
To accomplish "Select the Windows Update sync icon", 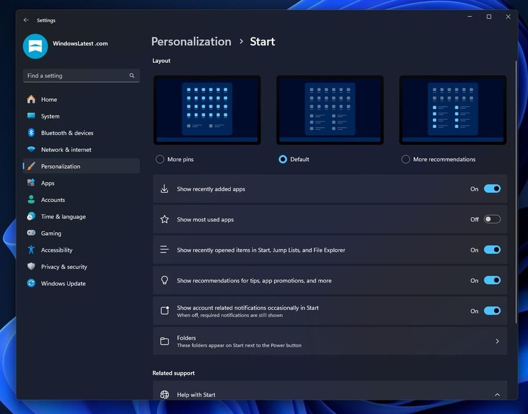I will coord(31,284).
